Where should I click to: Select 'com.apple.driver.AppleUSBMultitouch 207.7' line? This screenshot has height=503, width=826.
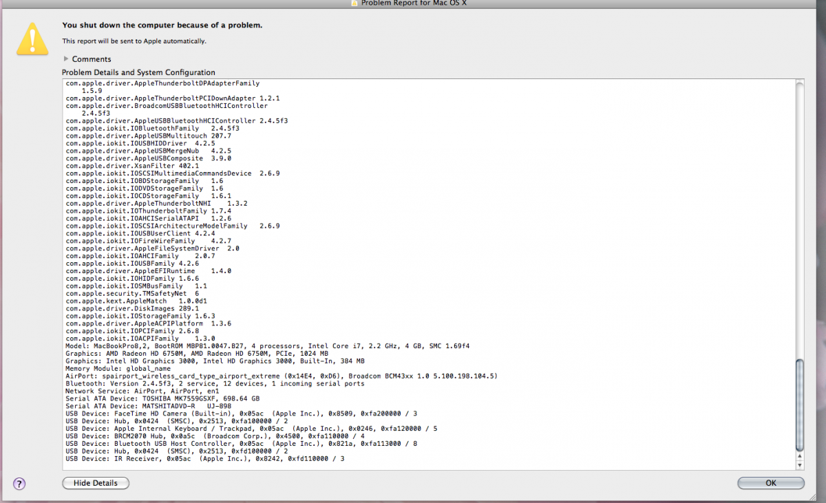(149, 136)
